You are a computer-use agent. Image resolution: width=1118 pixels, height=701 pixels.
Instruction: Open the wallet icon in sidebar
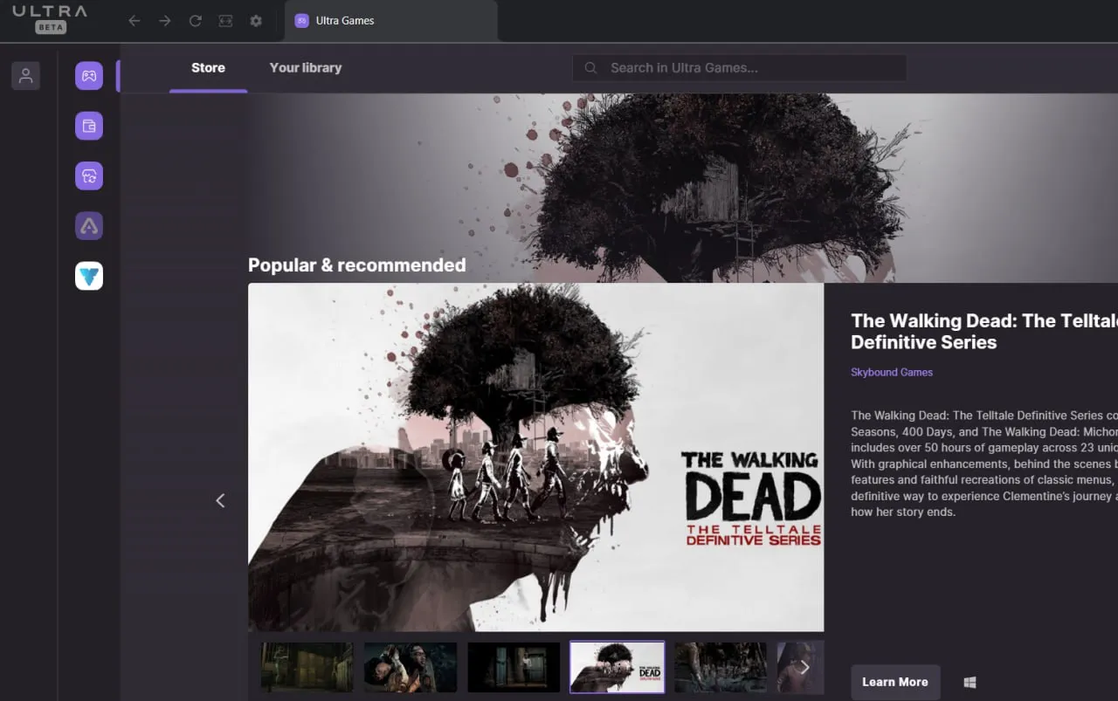tap(89, 126)
